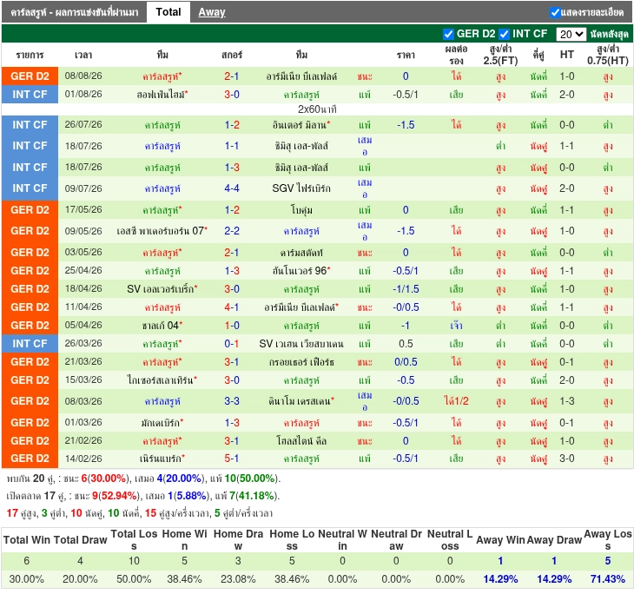Viewport: 634px width, 594px height.
Task: Click the 2x60 match note row
Action: (x=317, y=109)
